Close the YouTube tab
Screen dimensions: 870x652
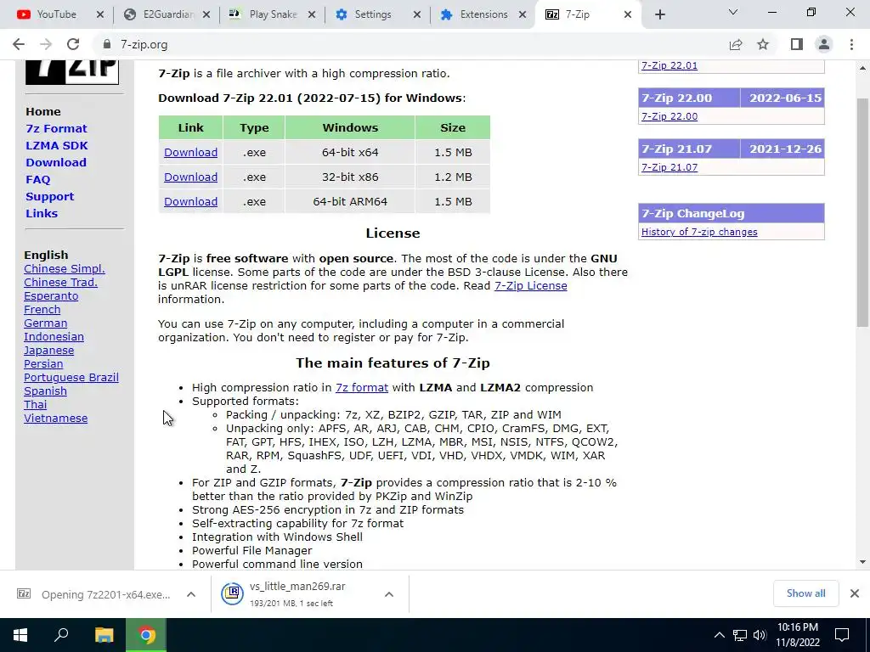[100, 14]
